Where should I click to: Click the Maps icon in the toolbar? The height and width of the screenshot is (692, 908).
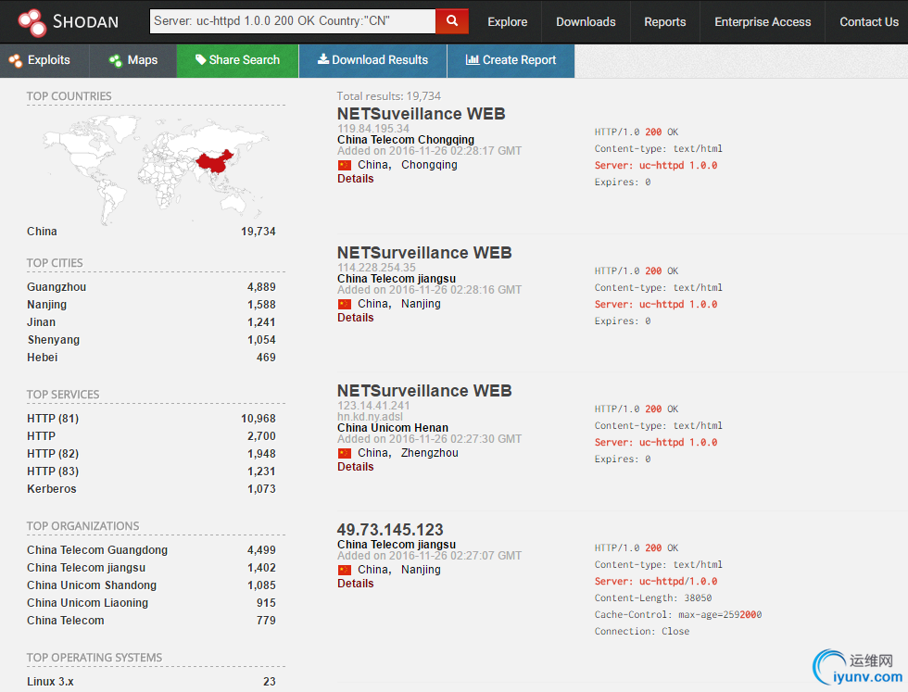(116, 60)
